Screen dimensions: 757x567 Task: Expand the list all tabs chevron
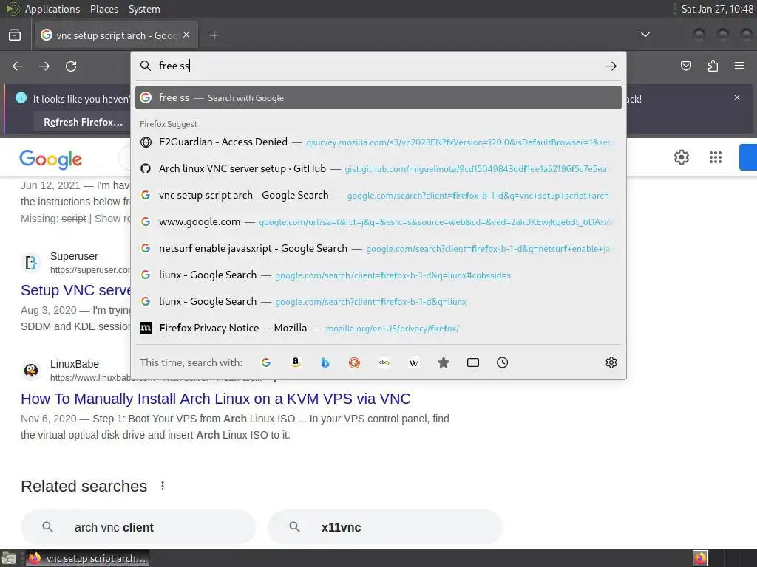pyautogui.click(x=645, y=35)
